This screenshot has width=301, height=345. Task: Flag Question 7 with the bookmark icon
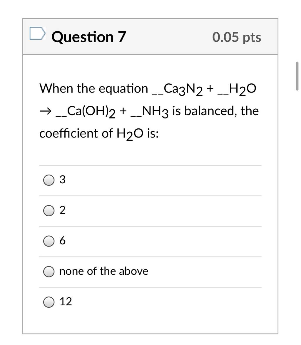(x=38, y=34)
